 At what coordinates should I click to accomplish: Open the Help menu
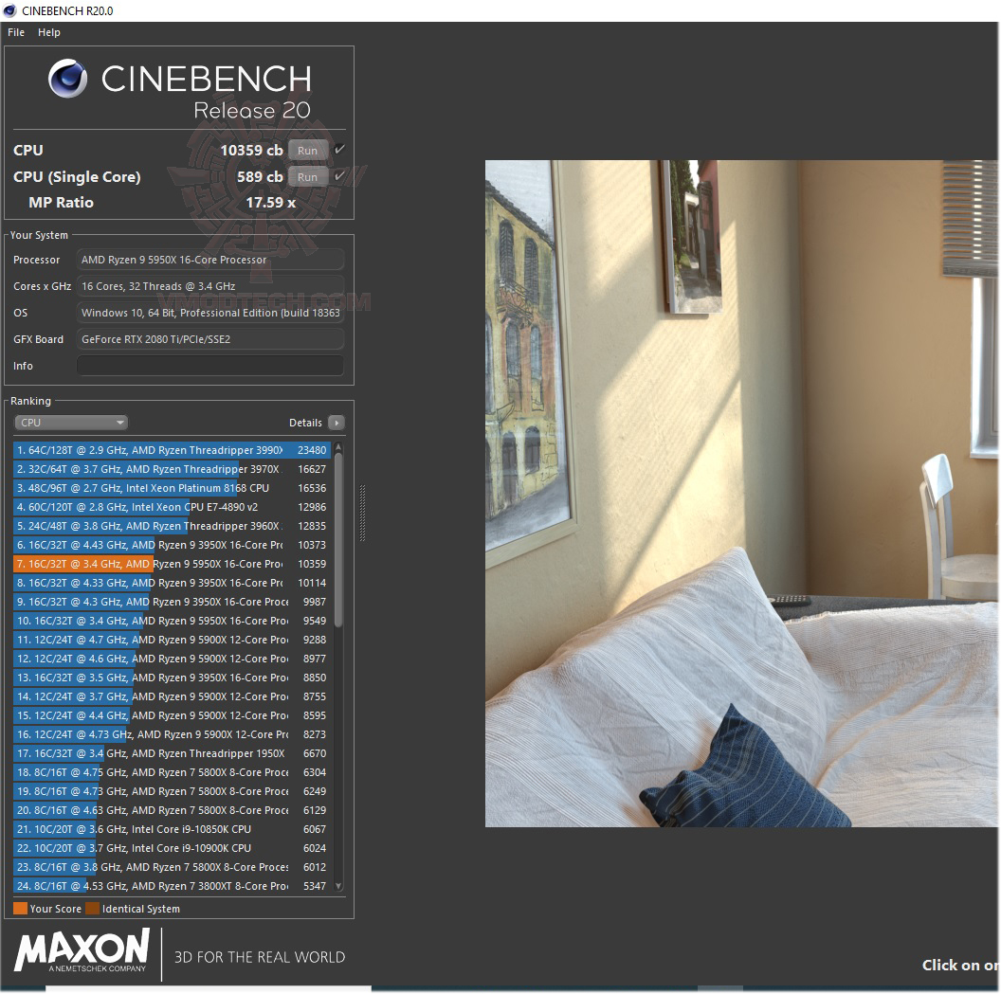pyautogui.click(x=48, y=32)
